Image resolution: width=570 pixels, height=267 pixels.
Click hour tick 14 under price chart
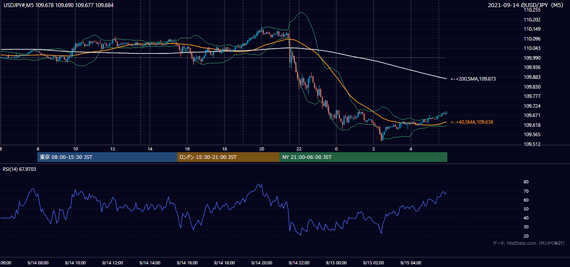pyautogui.click(x=150, y=149)
